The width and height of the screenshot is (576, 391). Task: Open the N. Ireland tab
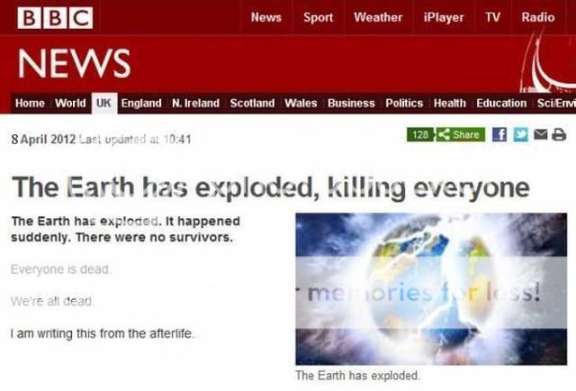coord(195,103)
